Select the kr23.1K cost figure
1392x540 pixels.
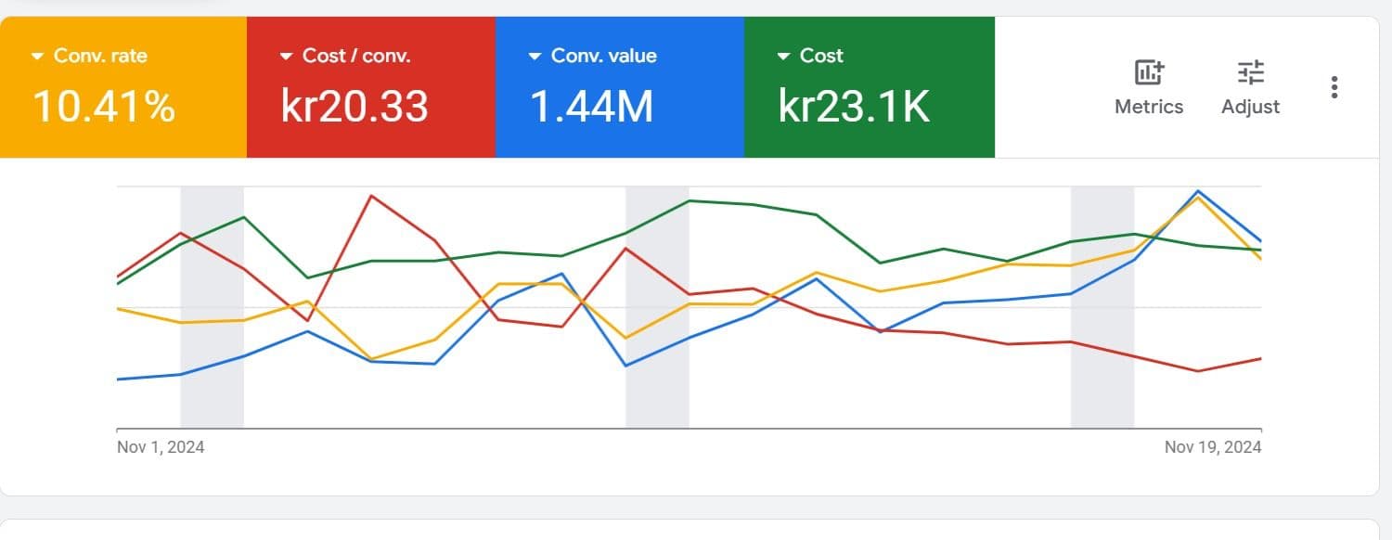[x=854, y=106]
